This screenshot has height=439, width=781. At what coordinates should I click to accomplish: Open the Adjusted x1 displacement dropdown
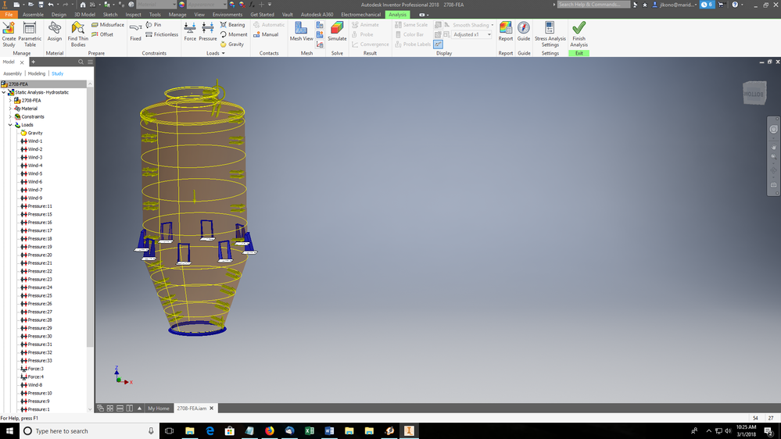489,34
